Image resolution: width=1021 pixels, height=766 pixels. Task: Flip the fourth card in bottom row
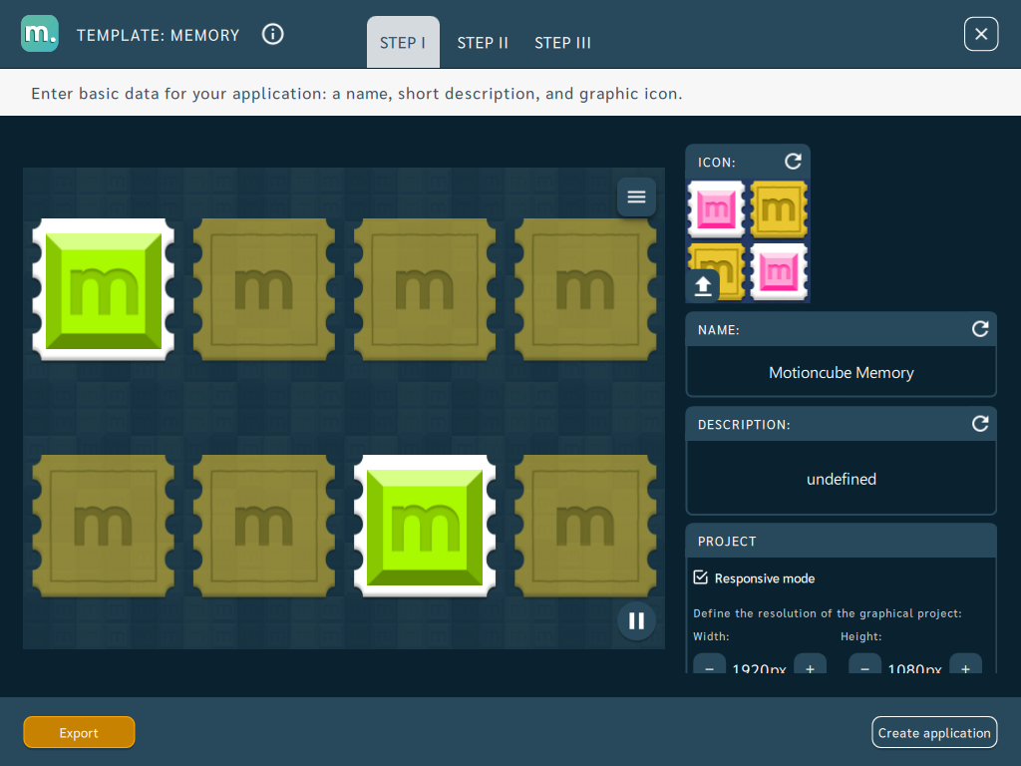(x=585, y=526)
